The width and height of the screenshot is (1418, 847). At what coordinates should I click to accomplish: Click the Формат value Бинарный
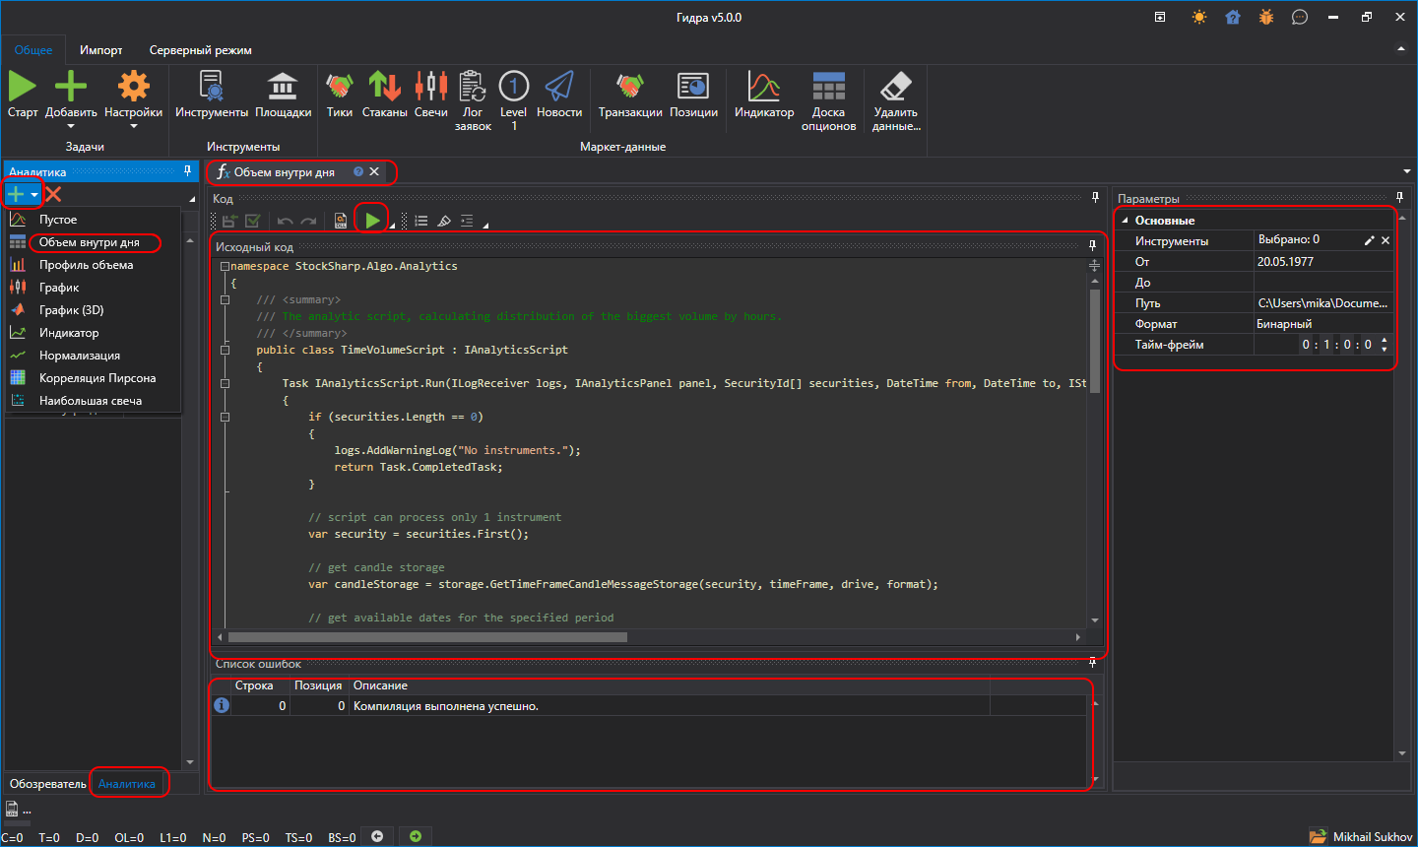tap(1323, 324)
